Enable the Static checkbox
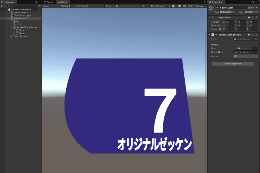 (x=246, y=8)
